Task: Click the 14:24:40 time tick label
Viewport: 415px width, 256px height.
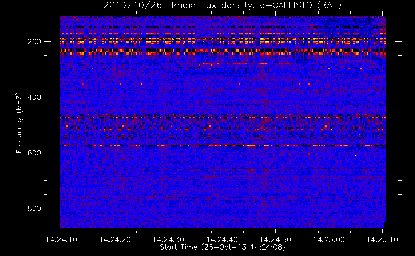Action: [x=222, y=240]
